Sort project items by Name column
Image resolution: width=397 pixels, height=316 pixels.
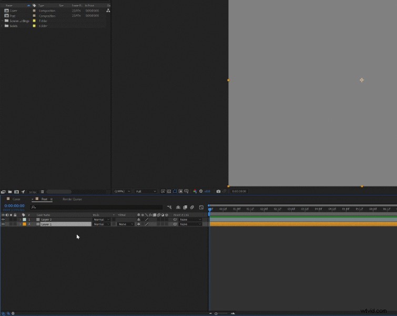(x=9, y=5)
